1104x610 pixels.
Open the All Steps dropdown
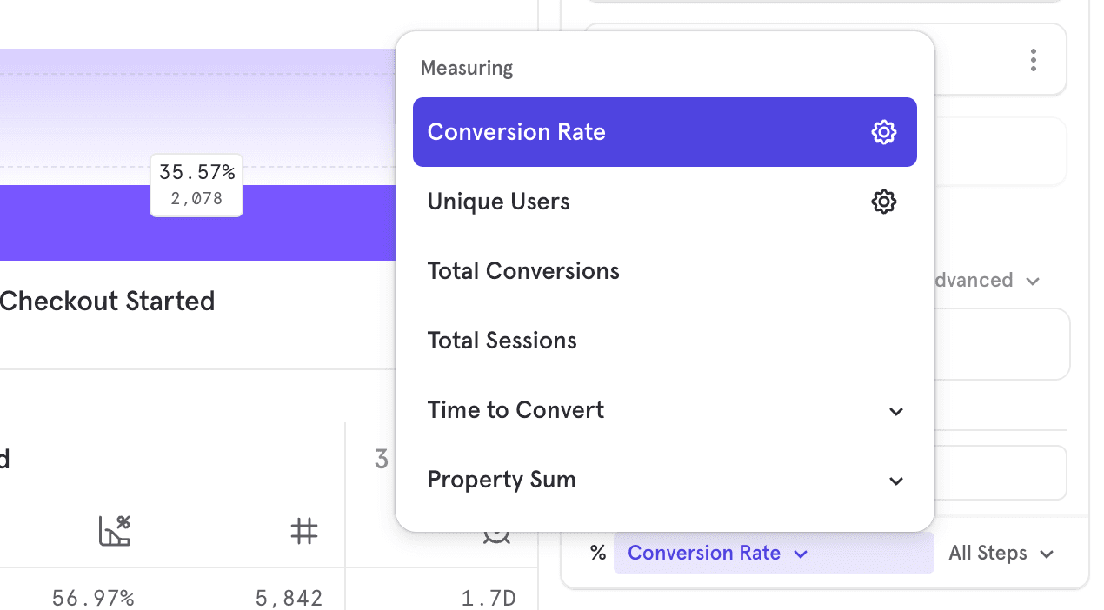coord(1001,554)
